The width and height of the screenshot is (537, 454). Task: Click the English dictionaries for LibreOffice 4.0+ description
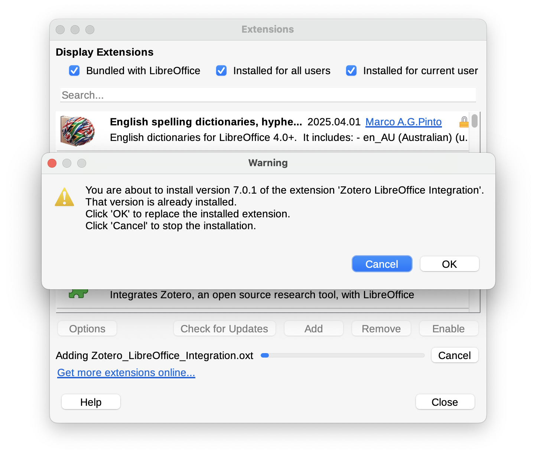(289, 137)
